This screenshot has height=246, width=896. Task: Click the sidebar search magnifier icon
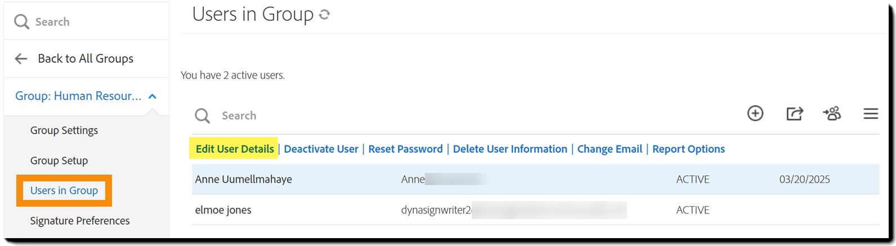pyautogui.click(x=21, y=22)
